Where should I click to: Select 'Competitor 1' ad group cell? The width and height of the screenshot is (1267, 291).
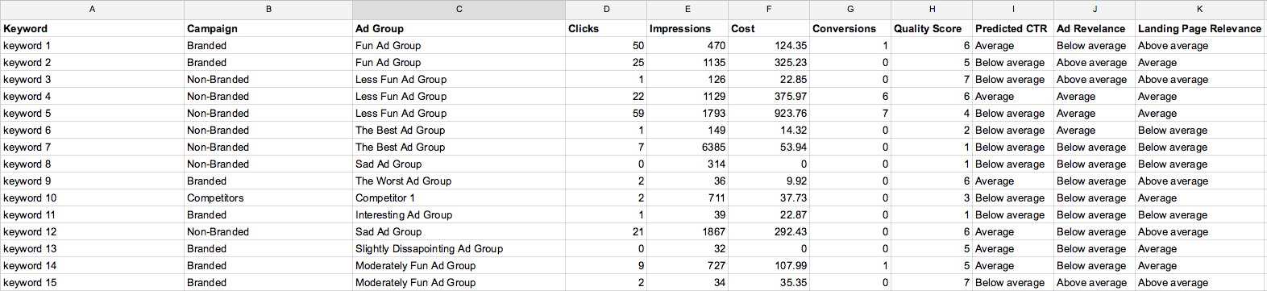click(x=459, y=197)
